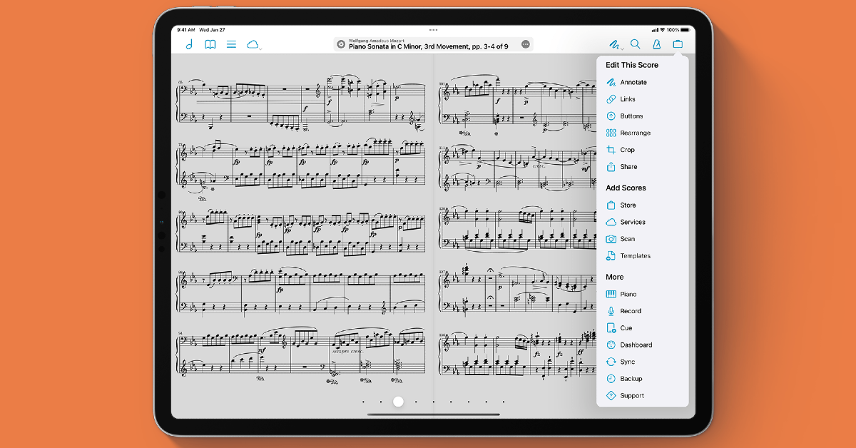Open the ellipsis more button in title bar
The image size is (856, 448).
526,44
